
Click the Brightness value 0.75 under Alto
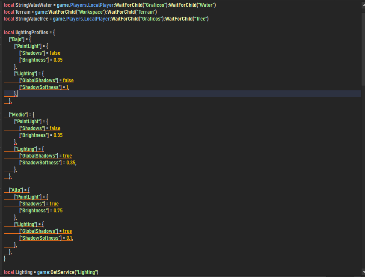pos(58,210)
